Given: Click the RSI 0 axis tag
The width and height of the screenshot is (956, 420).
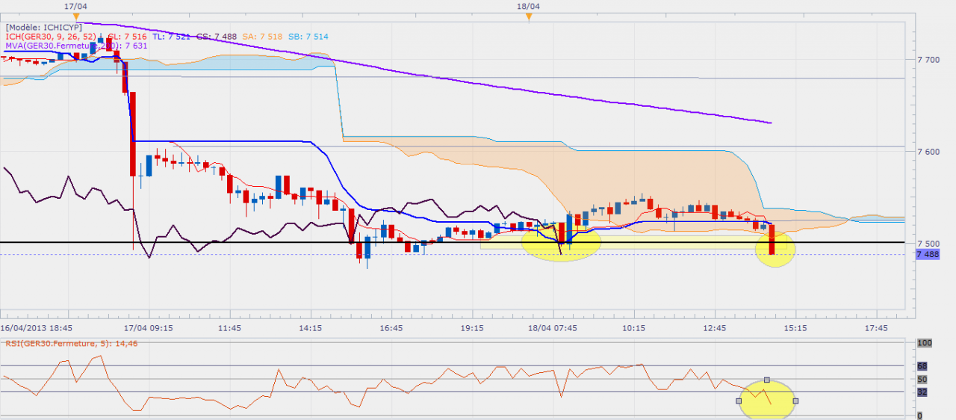Looking at the screenshot, I should point(920,416).
